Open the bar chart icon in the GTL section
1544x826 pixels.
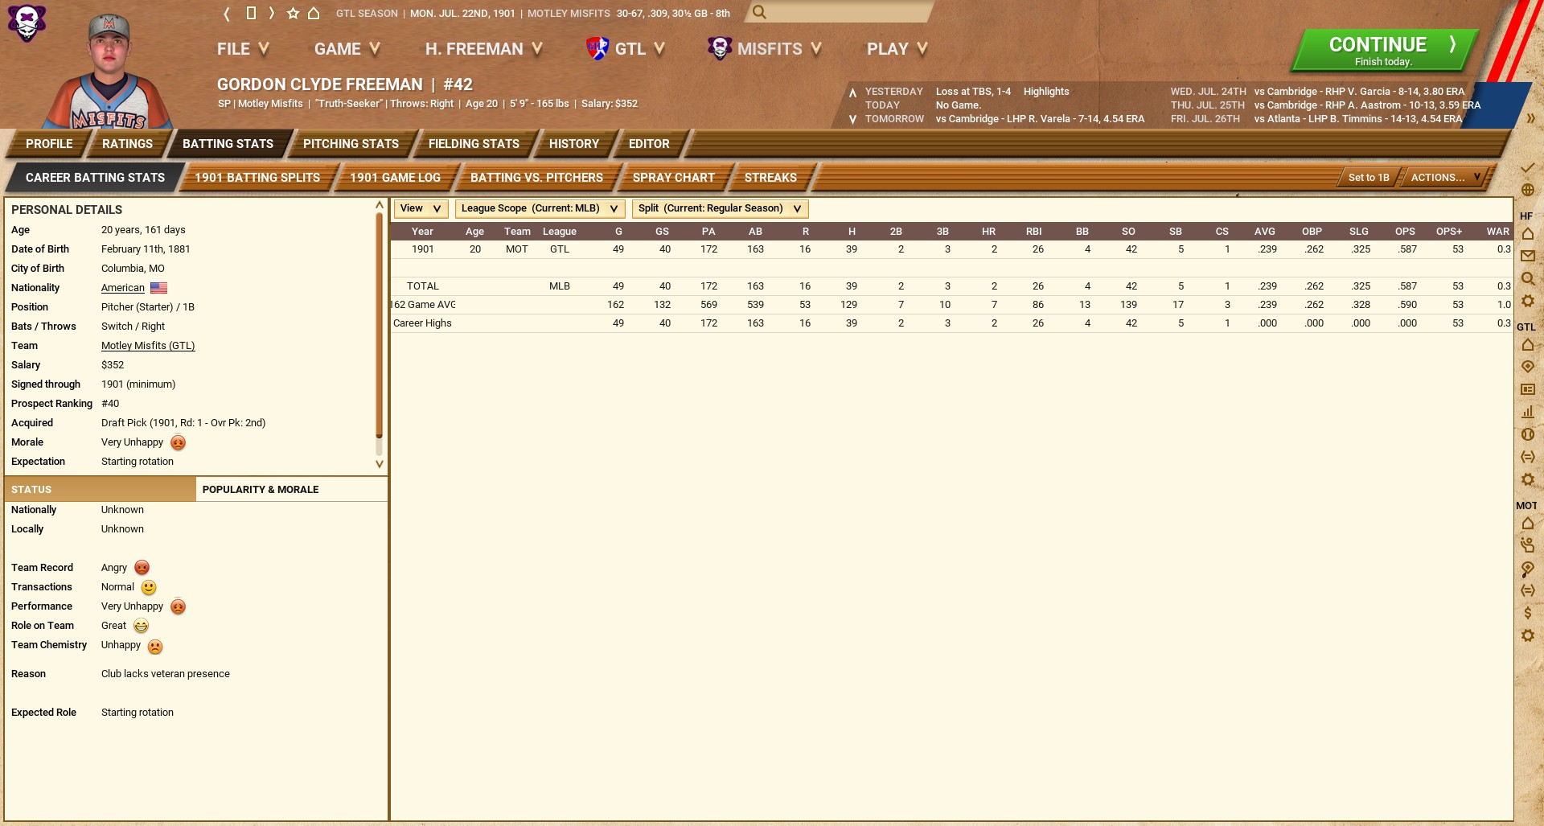pos(1528,412)
